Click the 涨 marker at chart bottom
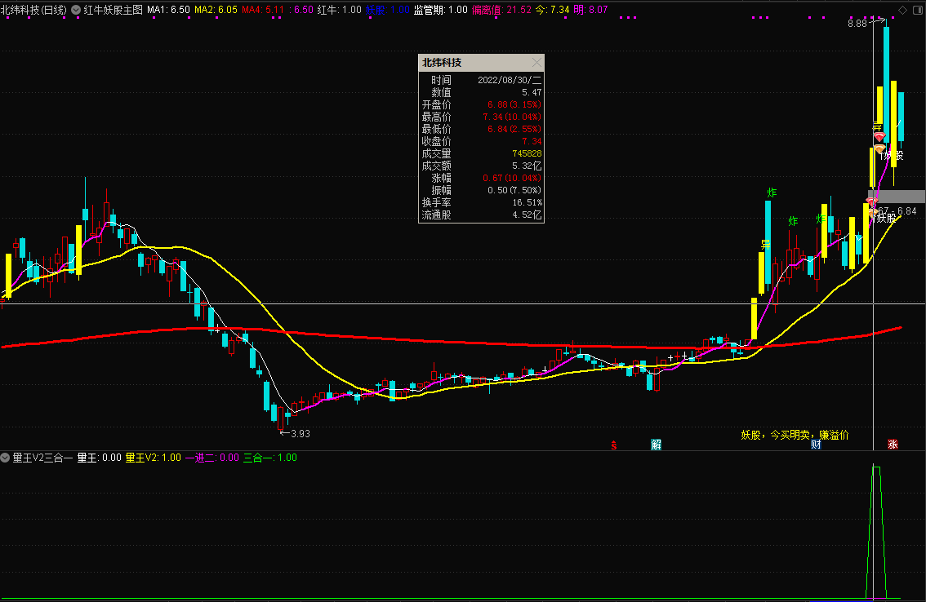The image size is (926, 602). [x=893, y=445]
